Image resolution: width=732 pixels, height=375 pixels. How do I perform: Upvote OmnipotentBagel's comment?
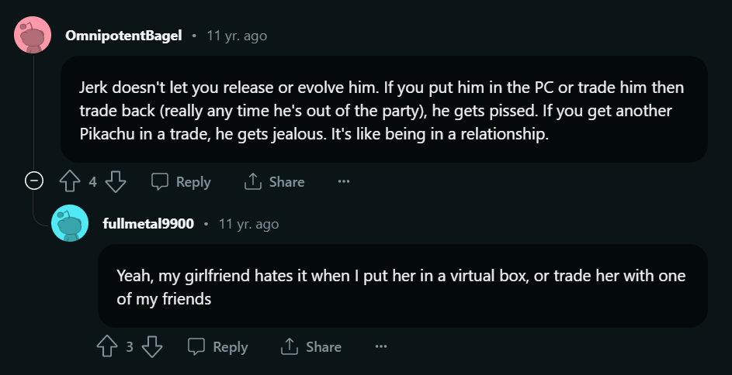pyautogui.click(x=70, y=181)
